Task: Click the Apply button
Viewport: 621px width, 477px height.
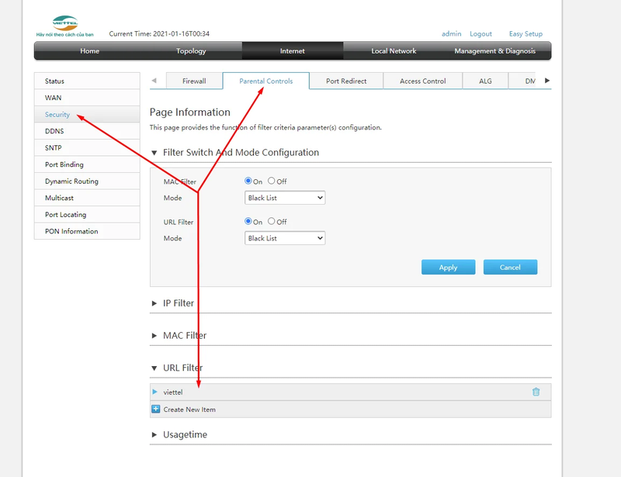Action: [x=448, y=268]
